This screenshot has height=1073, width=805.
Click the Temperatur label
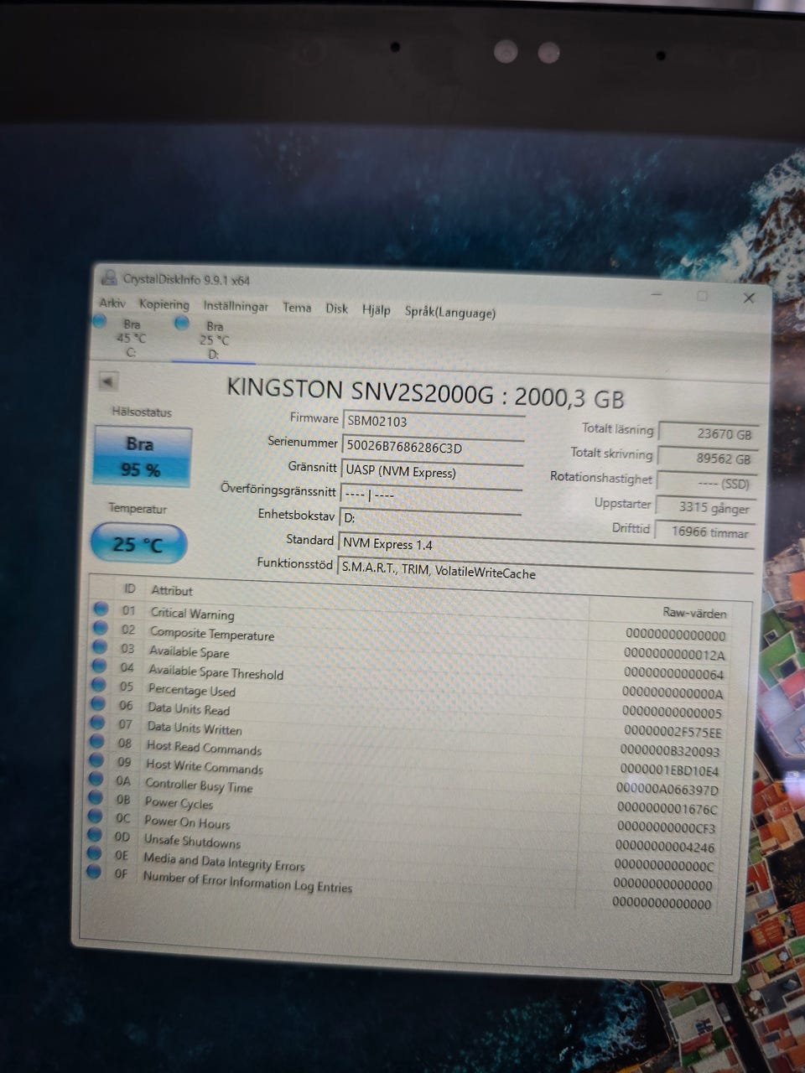(x=138, y=508)
